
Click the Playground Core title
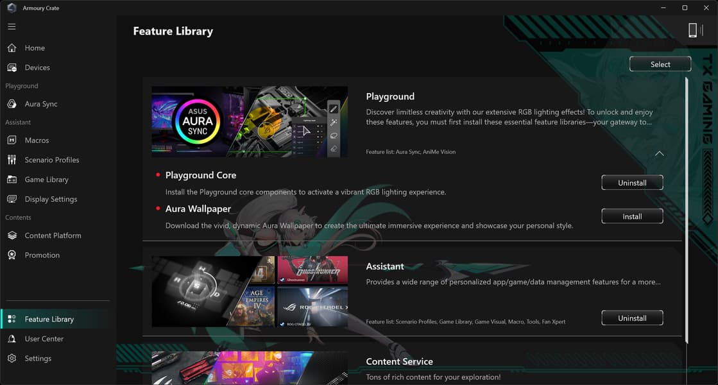tap(201, 175)
